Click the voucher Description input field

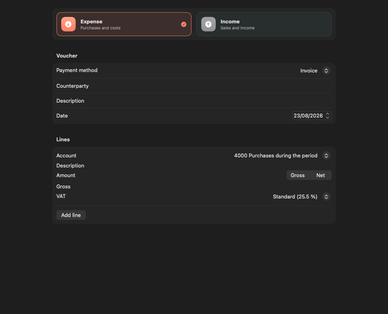(x=194, y=101)
